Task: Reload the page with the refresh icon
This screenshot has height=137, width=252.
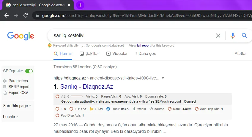Action: click(26, 15)
